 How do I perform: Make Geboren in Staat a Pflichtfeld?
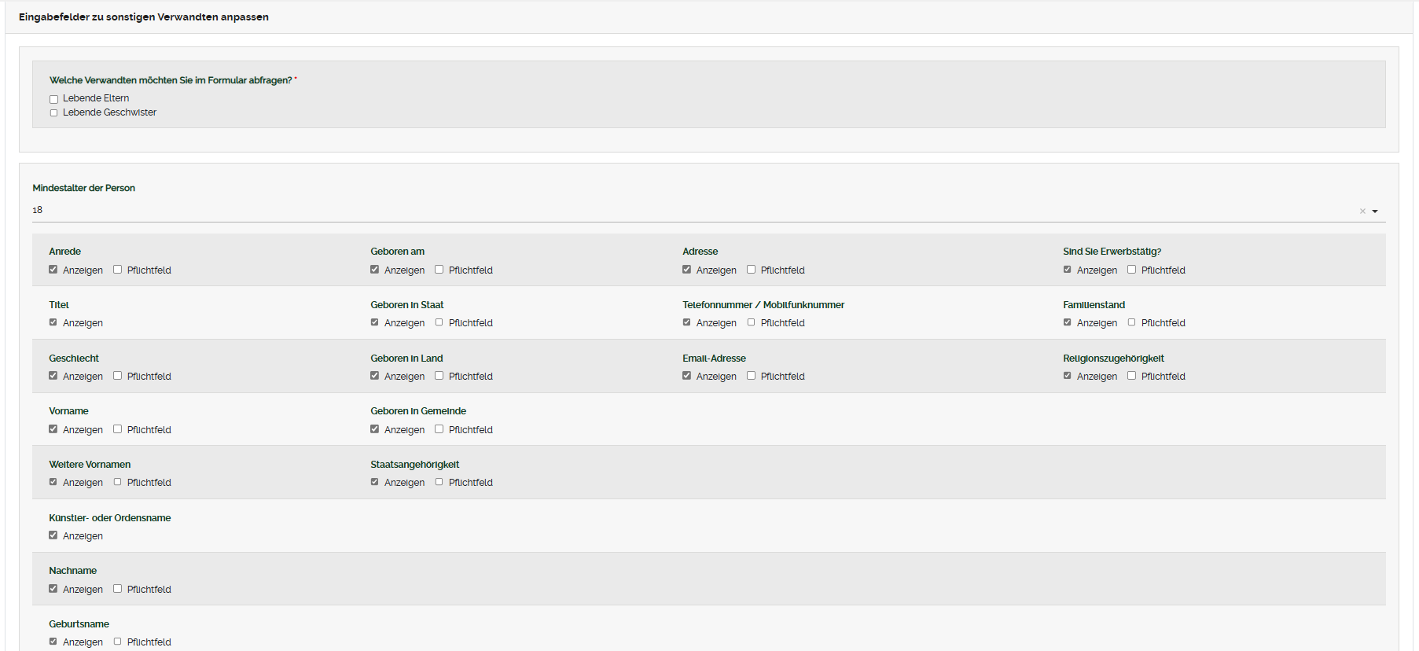pos(439,322)
